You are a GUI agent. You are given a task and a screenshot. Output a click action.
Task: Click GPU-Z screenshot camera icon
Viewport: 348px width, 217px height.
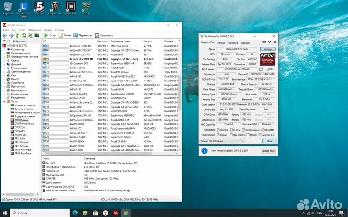click(x=264, y=42)
